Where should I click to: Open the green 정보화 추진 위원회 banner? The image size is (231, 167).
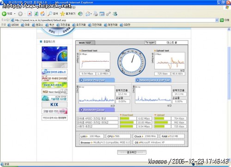pyautogui.click(x=55, y=85)
